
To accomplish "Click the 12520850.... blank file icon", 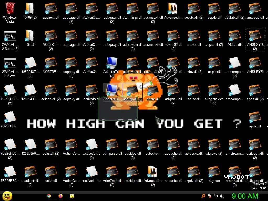I will pyautogui.click(x=30, y=144).
